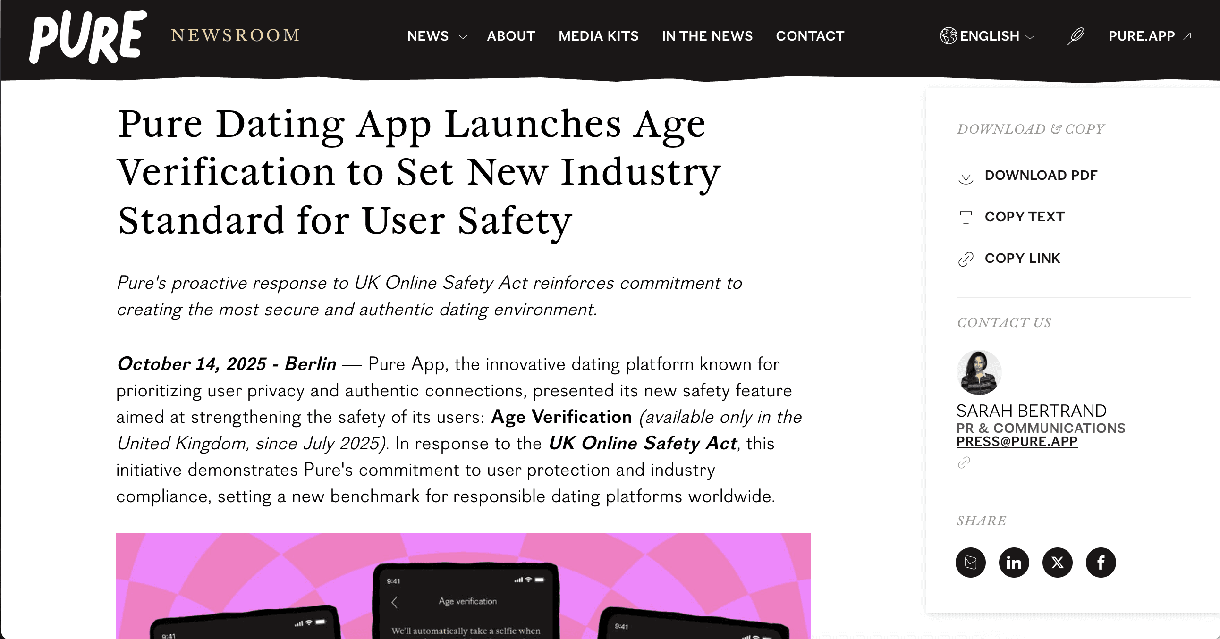
Task: Click the globe language icon
Action: click(x=949, y=36)
